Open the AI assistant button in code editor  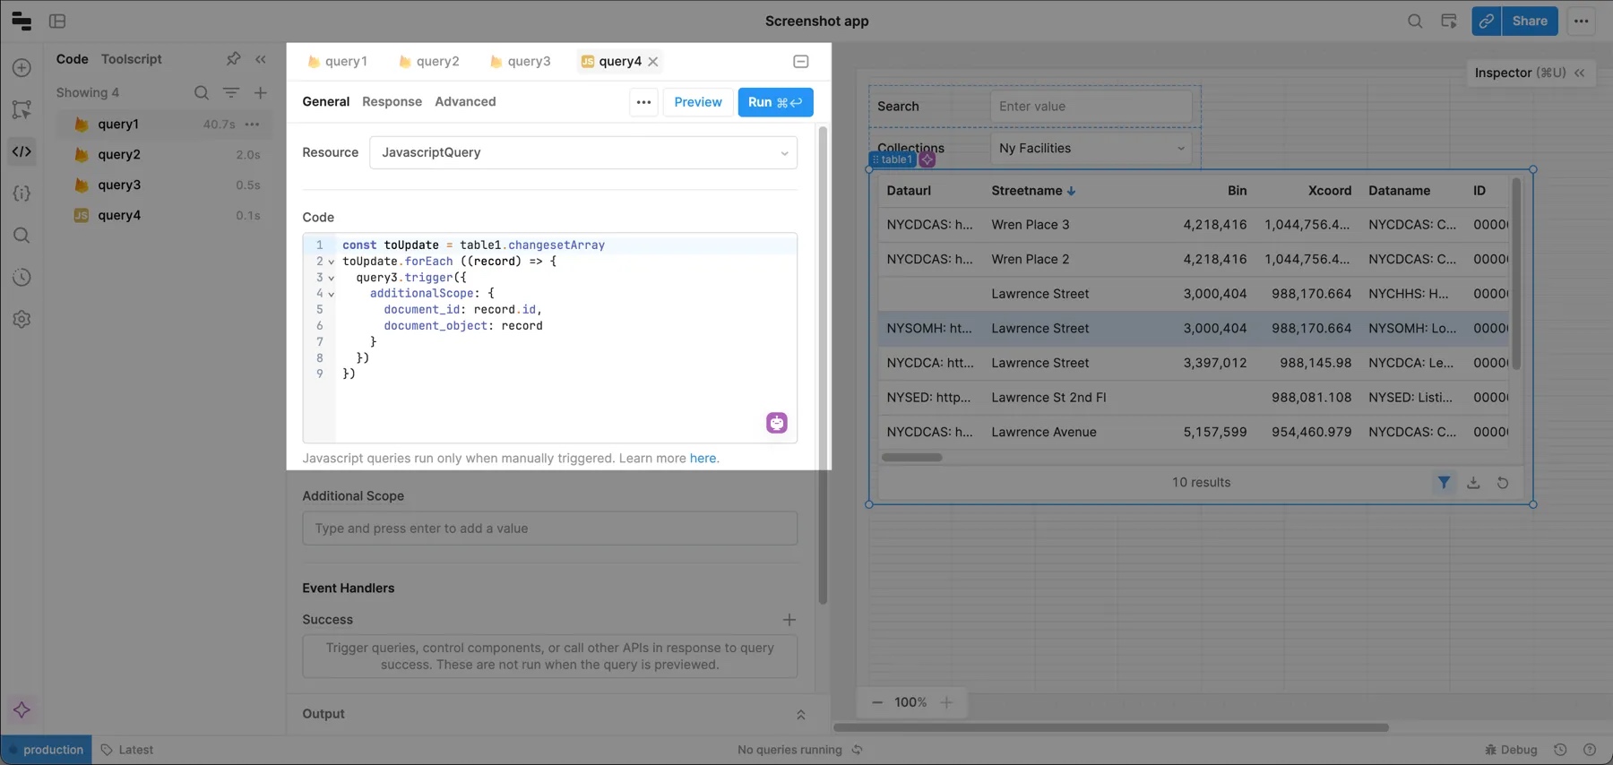click(777, 423)
